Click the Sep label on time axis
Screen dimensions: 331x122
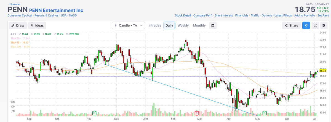coord(30,119)
